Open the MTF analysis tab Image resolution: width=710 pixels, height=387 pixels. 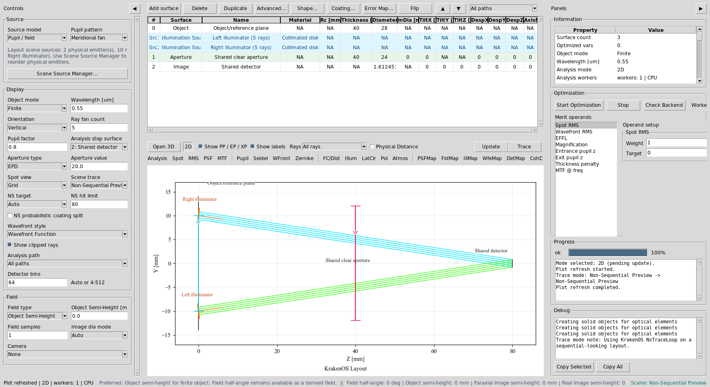pos(222,158)
